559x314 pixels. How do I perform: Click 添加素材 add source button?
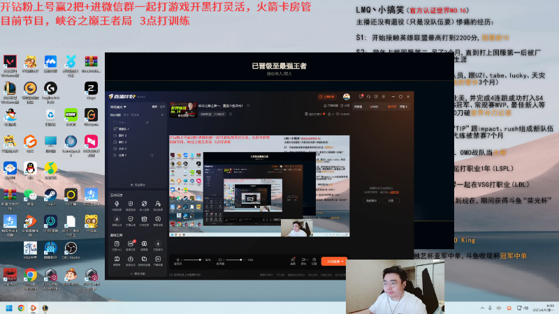click(138, 185)
